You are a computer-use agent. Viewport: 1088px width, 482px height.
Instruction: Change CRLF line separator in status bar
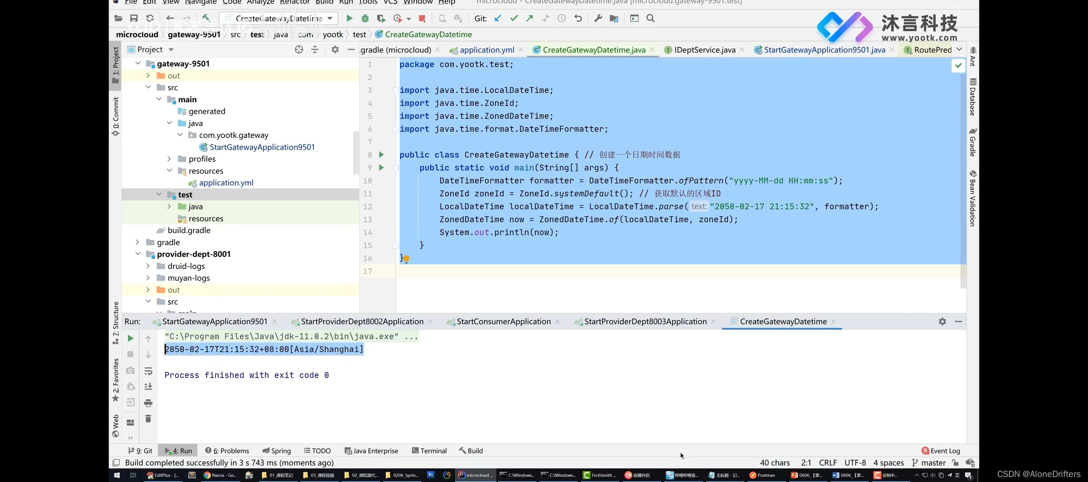[828, 463]
